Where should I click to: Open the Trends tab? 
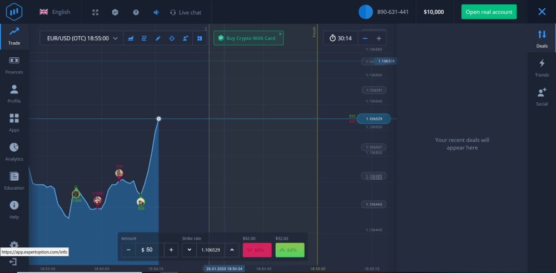(542, 68)
